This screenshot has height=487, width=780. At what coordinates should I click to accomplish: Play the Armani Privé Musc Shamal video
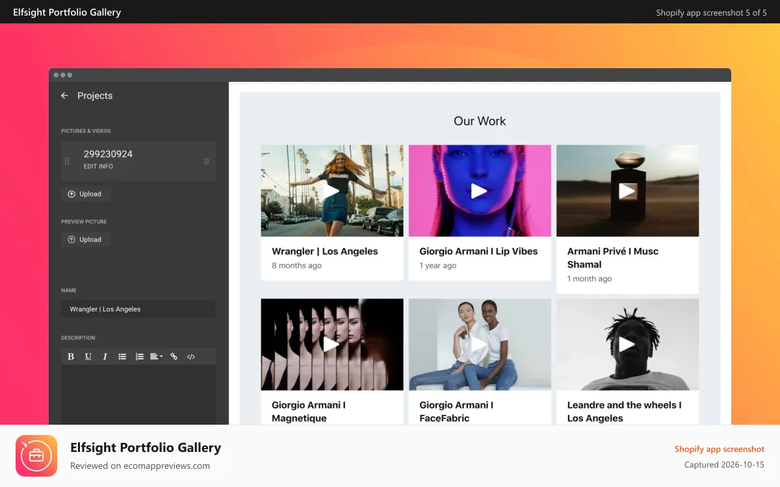627,191
